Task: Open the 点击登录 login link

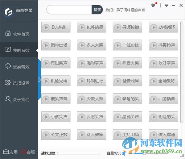Action: pyautogui.click(x=24, y=10)
